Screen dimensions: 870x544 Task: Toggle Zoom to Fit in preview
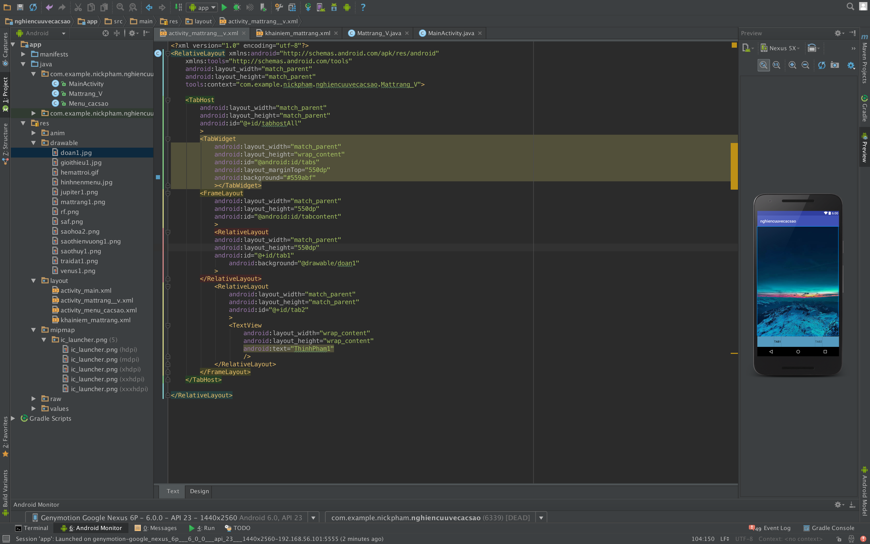pyautogui.click(x=763, y=65)
